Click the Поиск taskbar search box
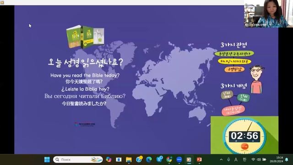293x165 pixels. click(78, 159)
